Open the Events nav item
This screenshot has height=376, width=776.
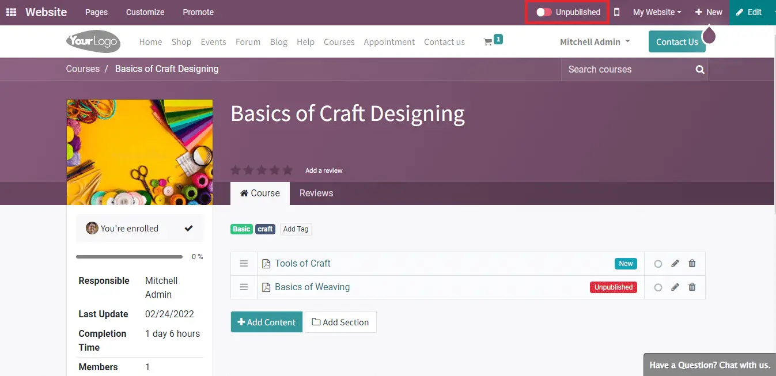click(x=213, y=42)
